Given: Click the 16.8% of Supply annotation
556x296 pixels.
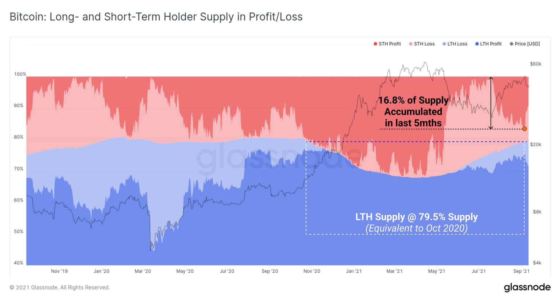Looking at the screenshot, I should tap(413, 112).
